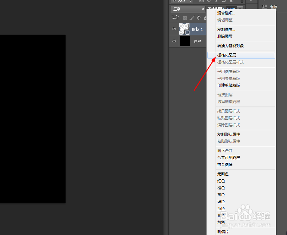
Task: Click the shapes icon in the top bar
Action: (x=224, y=2)
